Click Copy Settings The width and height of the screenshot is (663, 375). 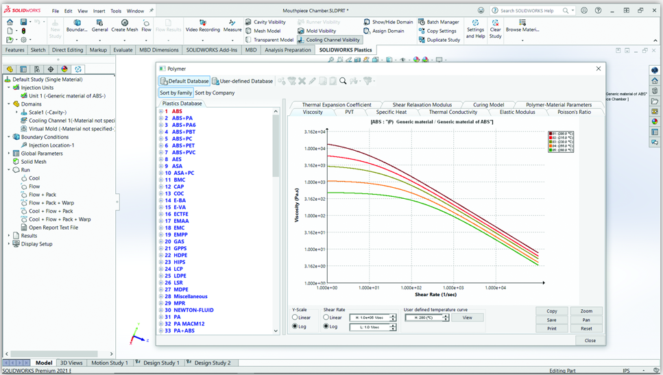coord(437,31)
